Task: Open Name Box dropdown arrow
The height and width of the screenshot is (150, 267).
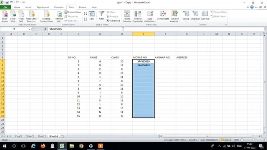Action: click(x=29, y=29)
